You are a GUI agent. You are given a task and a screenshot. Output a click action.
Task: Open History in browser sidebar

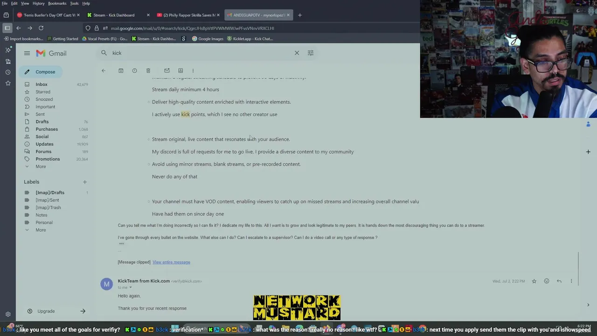point(8,72)
